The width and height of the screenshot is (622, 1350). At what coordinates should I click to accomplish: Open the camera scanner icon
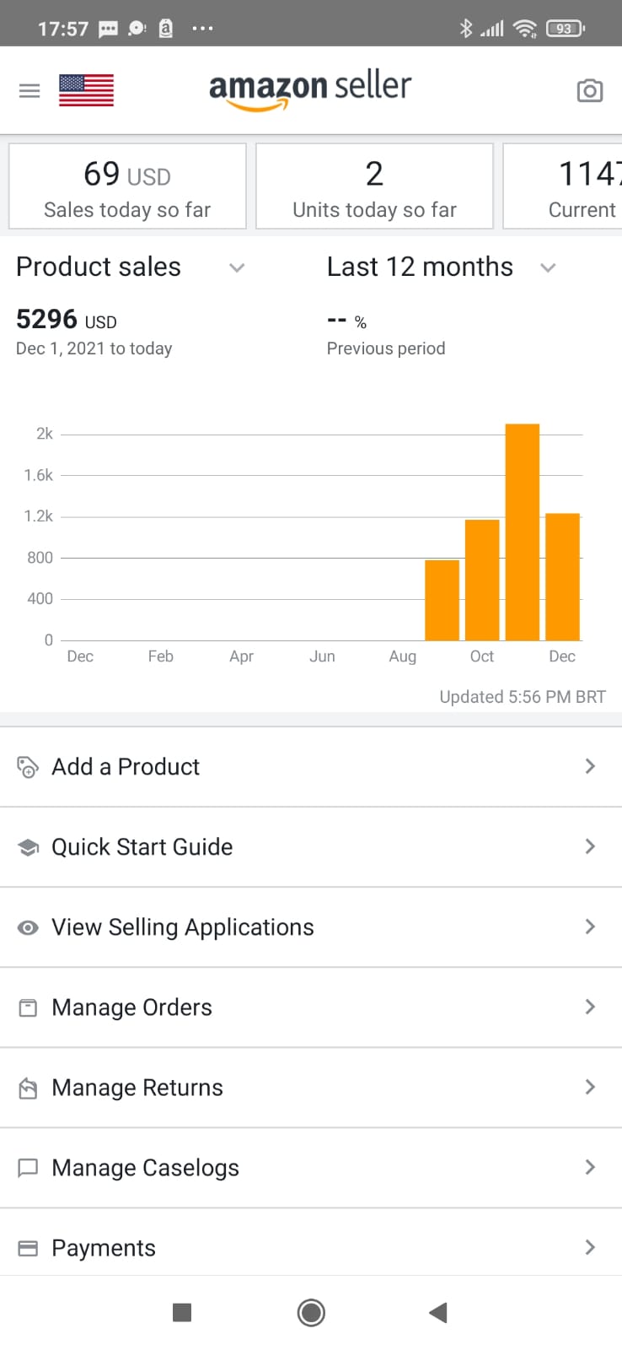[589, 90]
